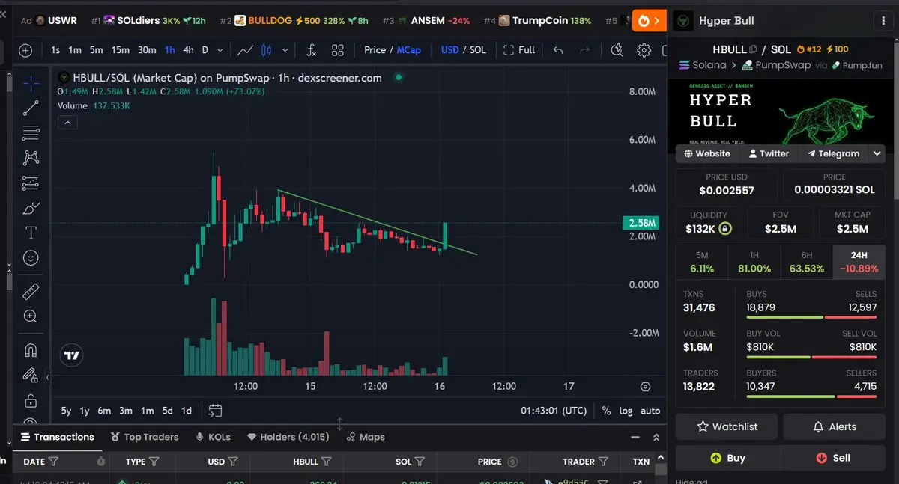Expand more social links chevron
The width and height of the screenshot is (899, 484).
point(877,153)
